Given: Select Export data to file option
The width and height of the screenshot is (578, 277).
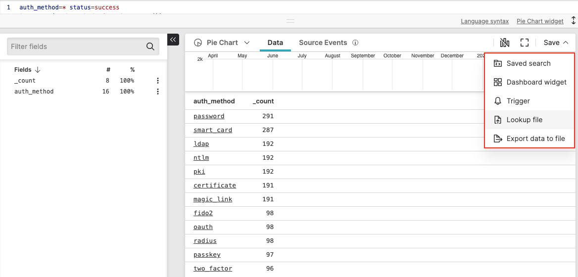Looking at the screenshot, I should click(535, 138).
